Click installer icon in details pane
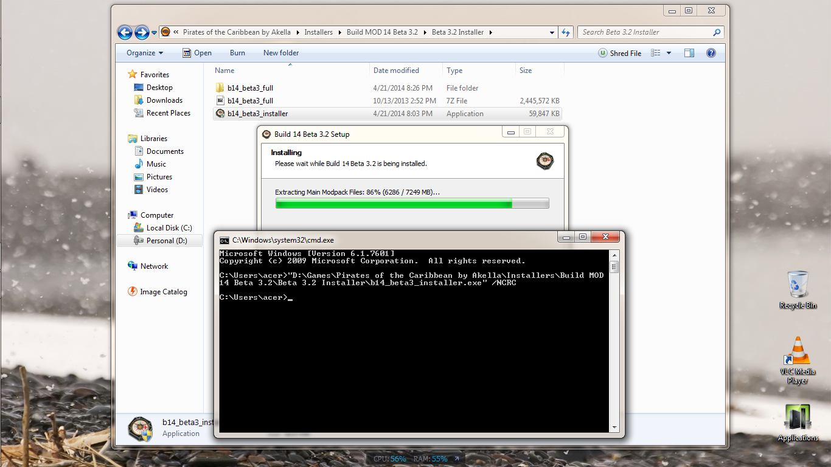The width and height of the screenshot is (831, 467). [141, 428]
